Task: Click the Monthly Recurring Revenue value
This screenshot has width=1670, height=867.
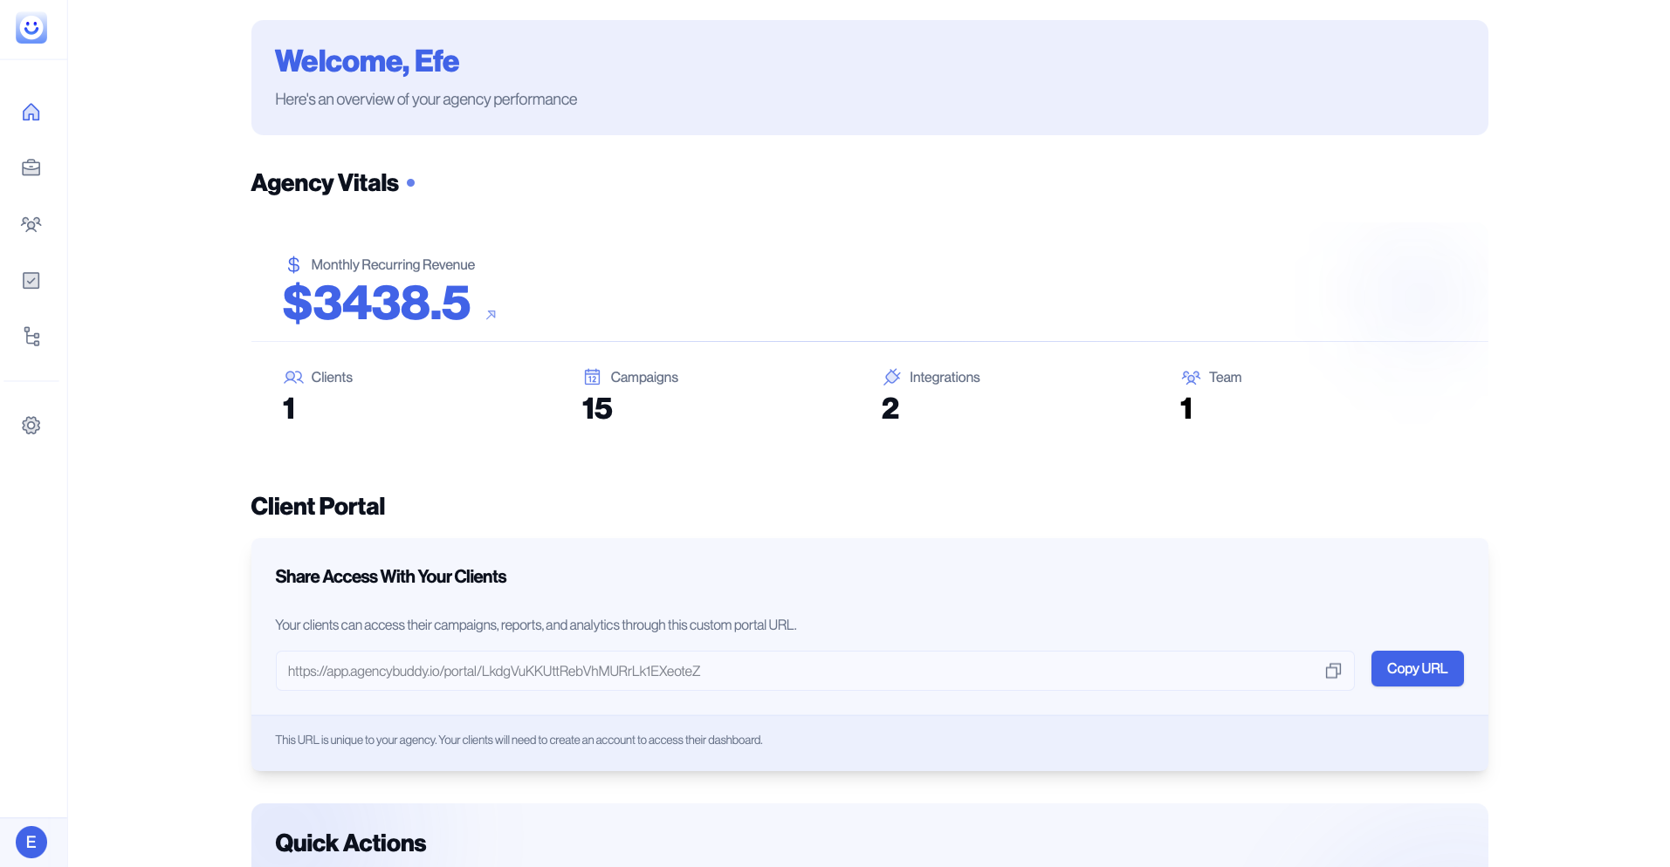Action: pyautogui.click(x=375, y=304)
